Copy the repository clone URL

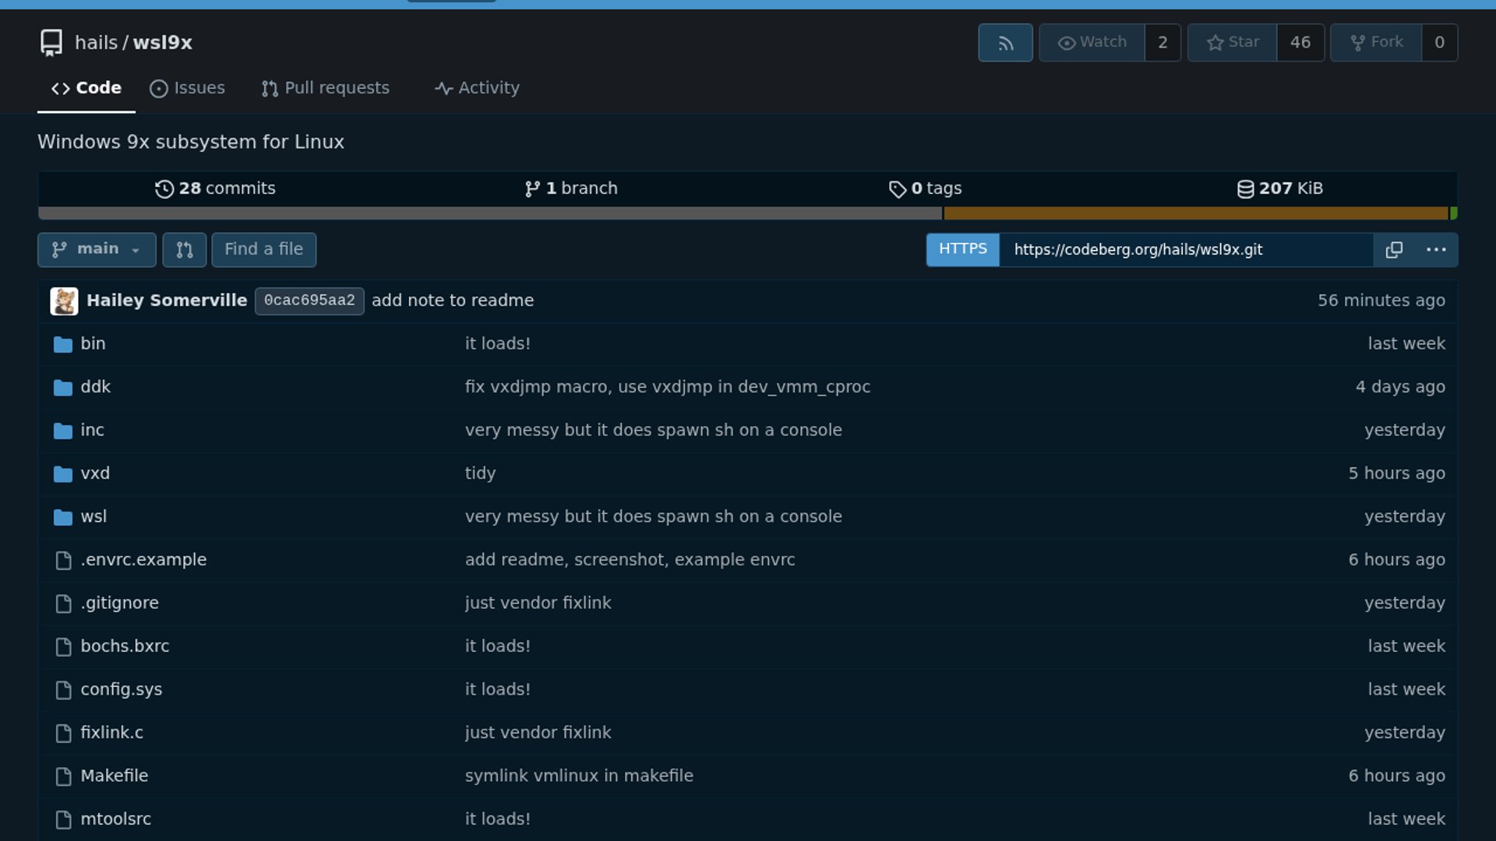pos(1394,250)
